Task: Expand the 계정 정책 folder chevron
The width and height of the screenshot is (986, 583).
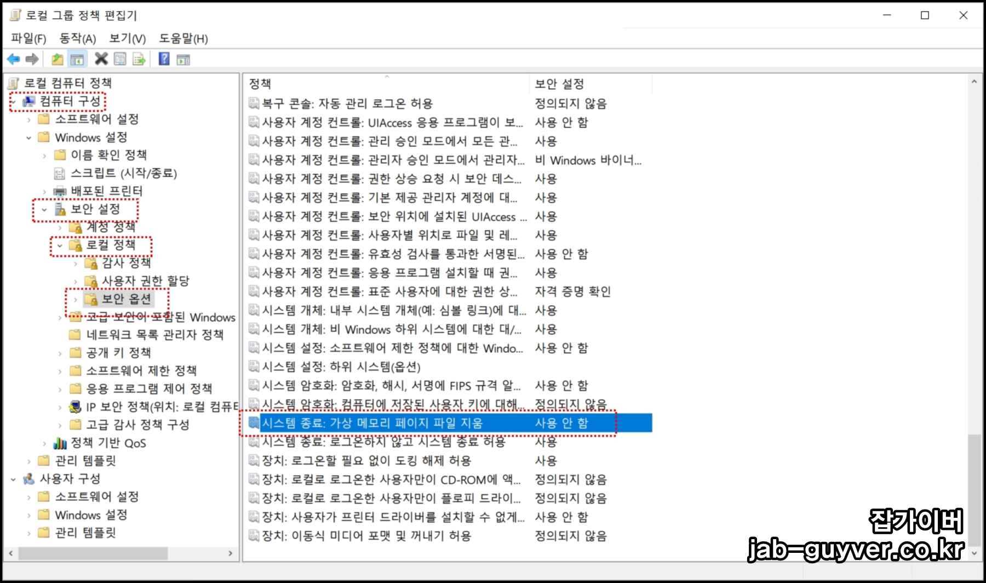Action: (x=60, y=227)
